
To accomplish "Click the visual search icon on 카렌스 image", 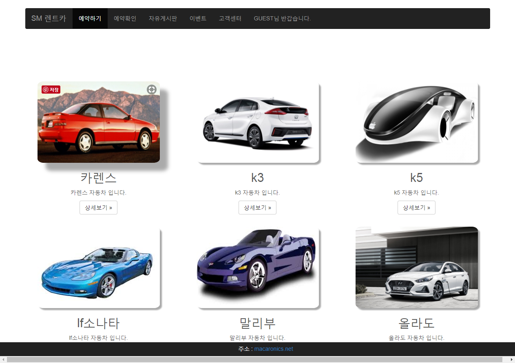I will coord(152,90).
